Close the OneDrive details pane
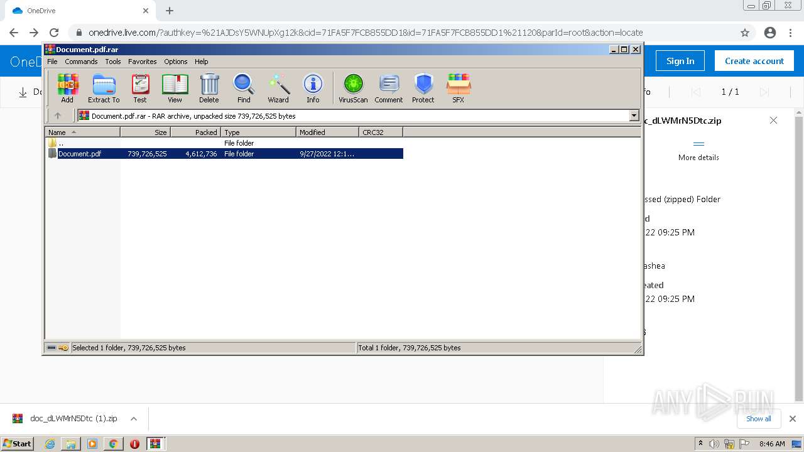Viewport: 804px width, 452px height. pos(774,121)
